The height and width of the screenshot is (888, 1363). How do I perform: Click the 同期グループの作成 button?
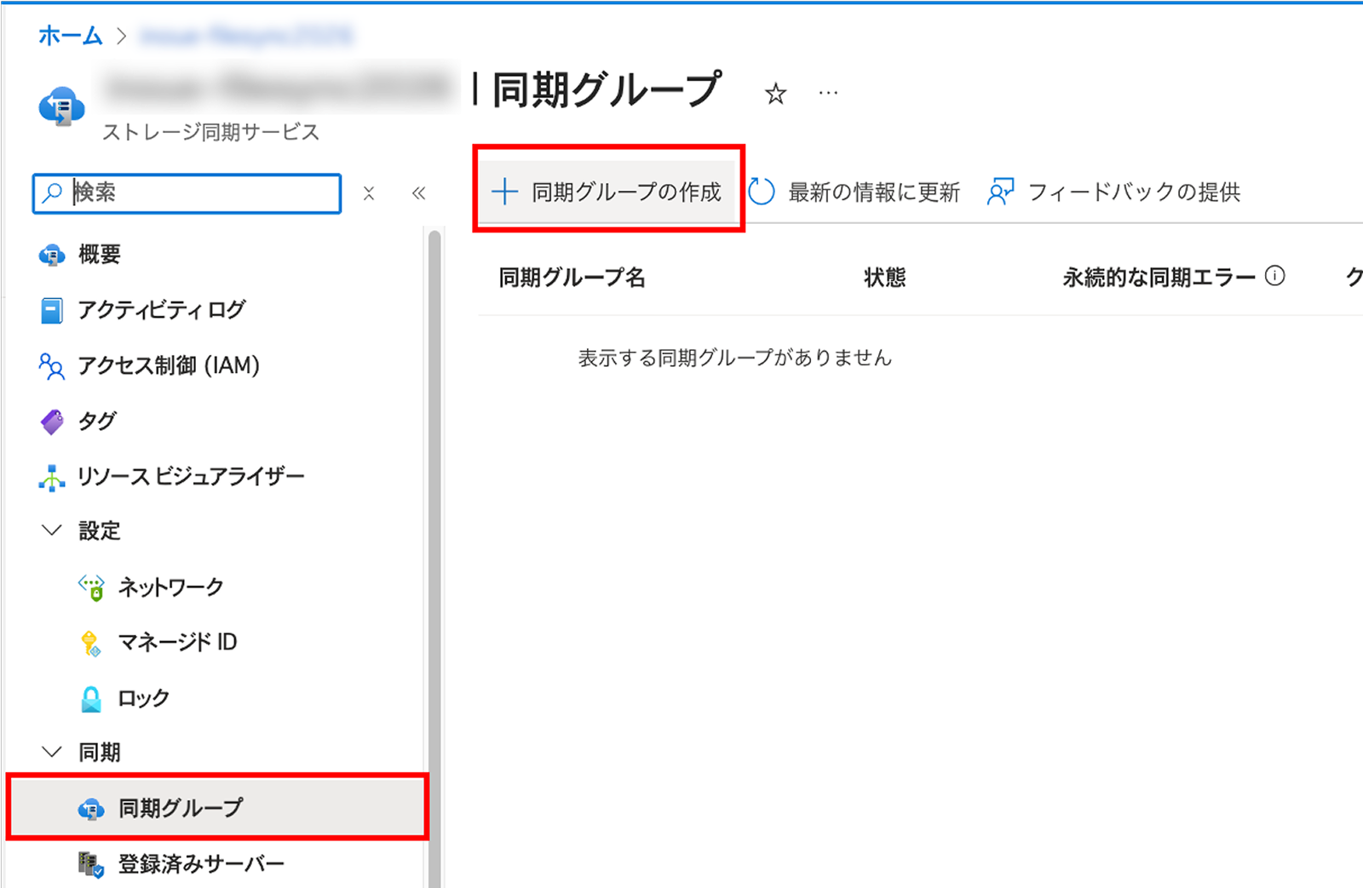607,192
